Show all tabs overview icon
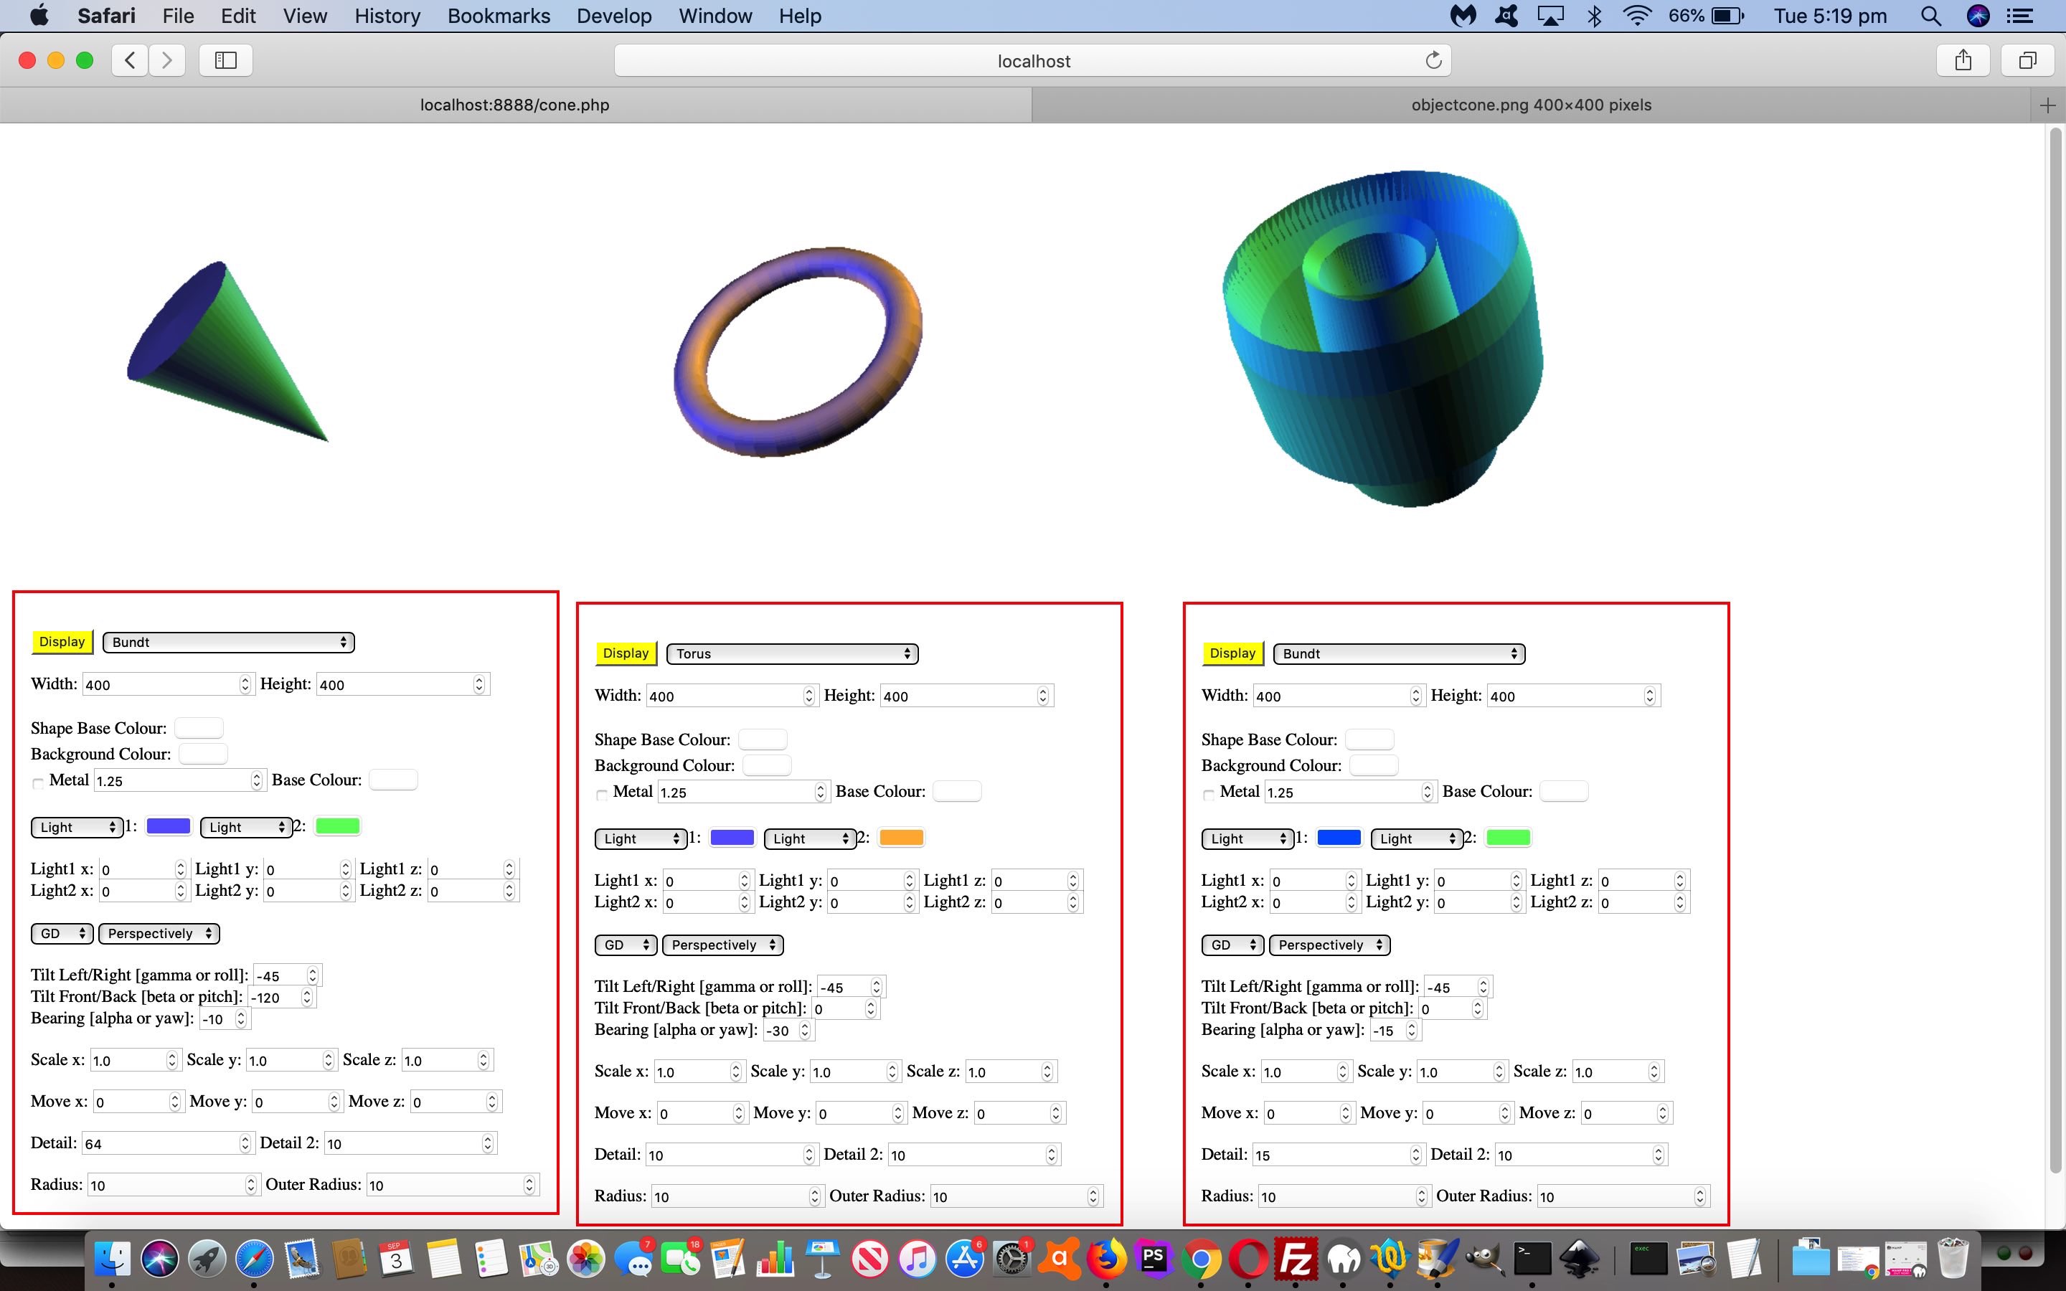Screen dimensions: 2066x1291 click(2027, 60)
